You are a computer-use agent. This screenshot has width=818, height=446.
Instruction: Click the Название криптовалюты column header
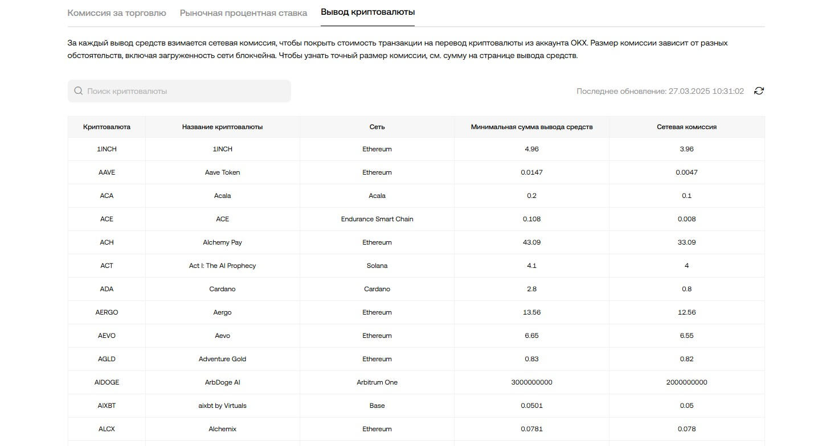click(222, 127)
